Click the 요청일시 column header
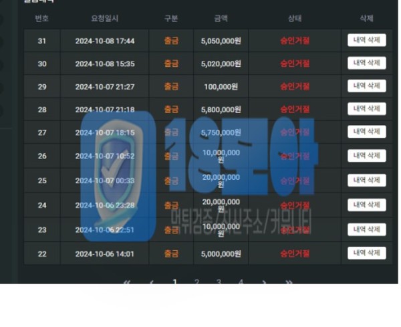The height and width of the screenshot is (327, 401). coord(105,19)
